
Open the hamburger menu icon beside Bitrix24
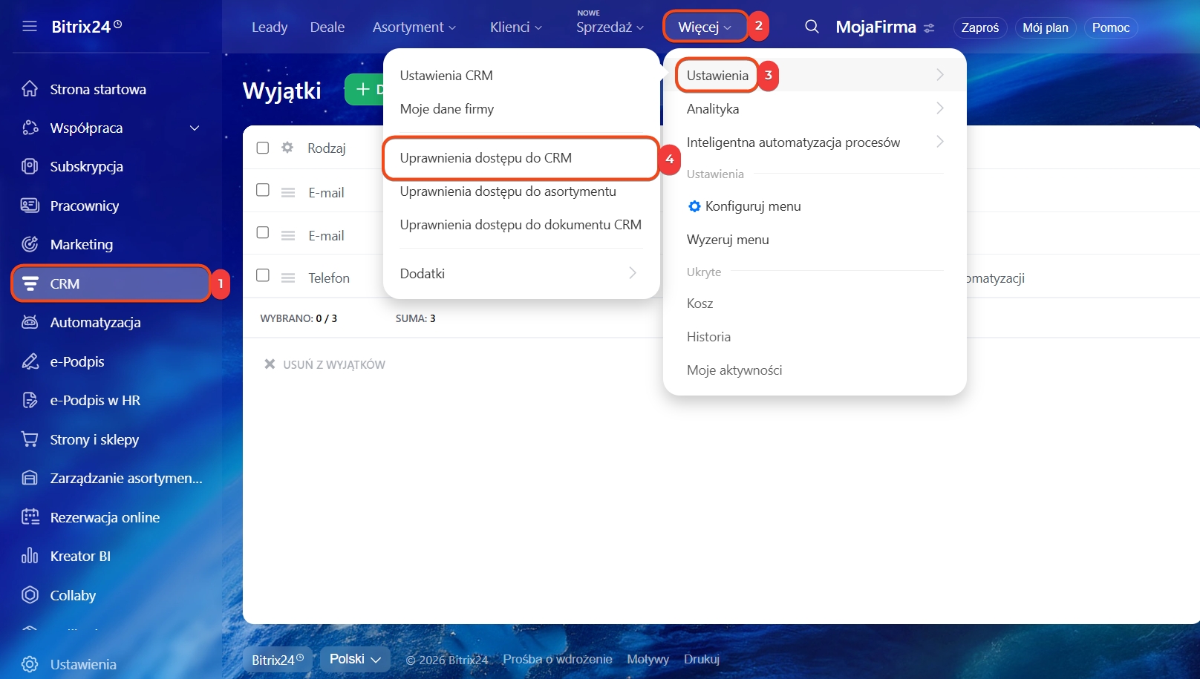coord(30,27)
